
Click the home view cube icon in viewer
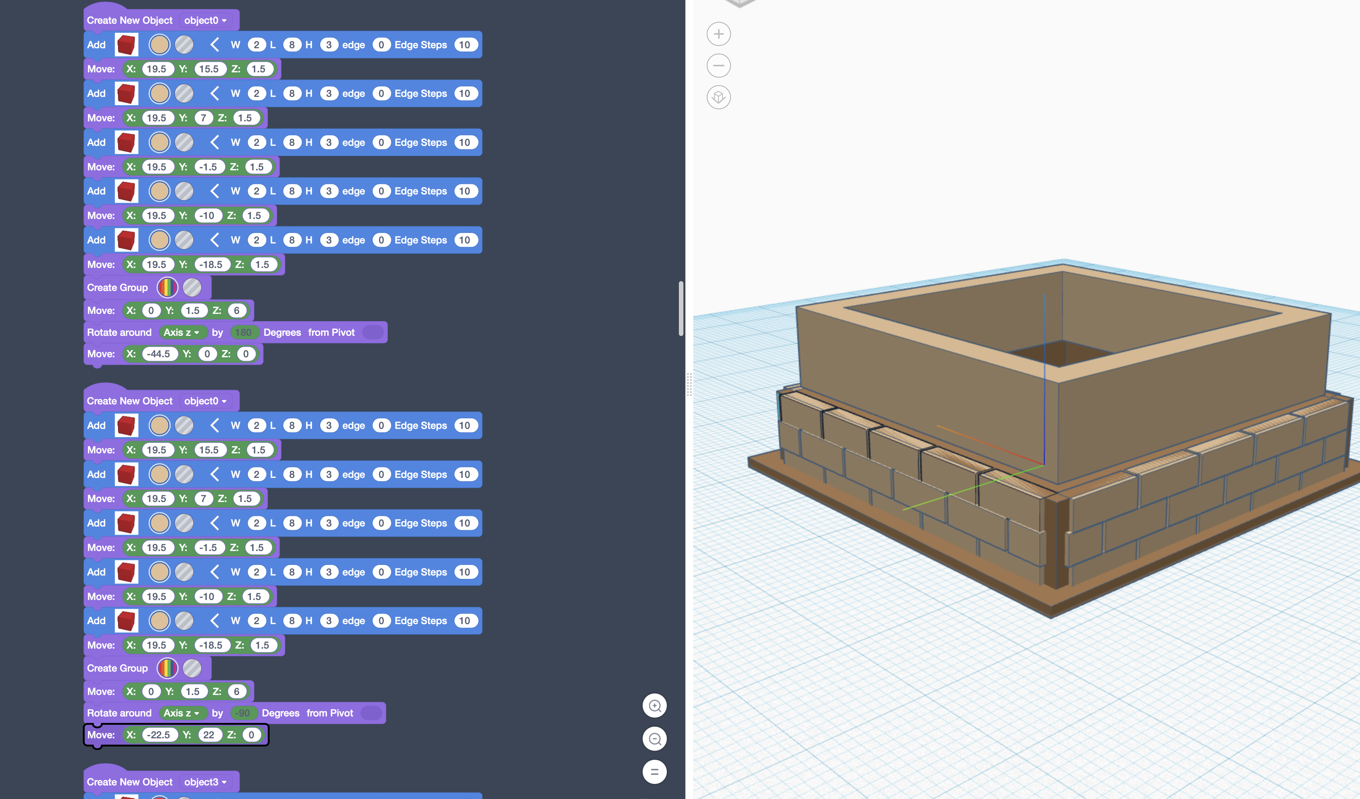tap(718, 98)
